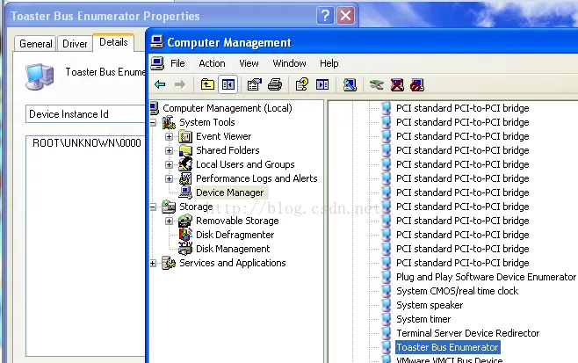Image resolution: width=578 pixels, height=363 pixels.
Task: Select Computer Management (Local) root node
Action: 227,108
